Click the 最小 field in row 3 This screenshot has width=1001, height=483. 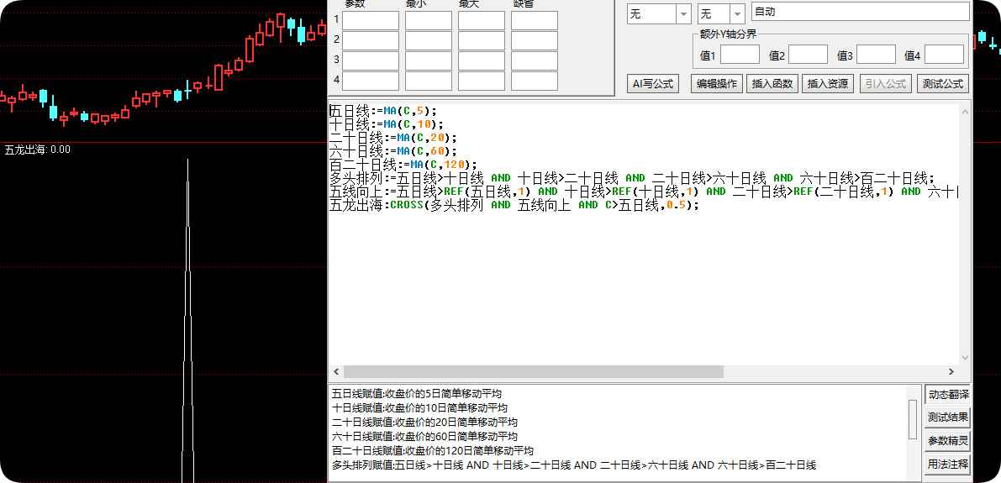click(429, 60)
